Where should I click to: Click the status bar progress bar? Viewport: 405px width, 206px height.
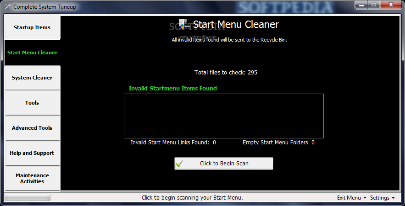[28, 197]
